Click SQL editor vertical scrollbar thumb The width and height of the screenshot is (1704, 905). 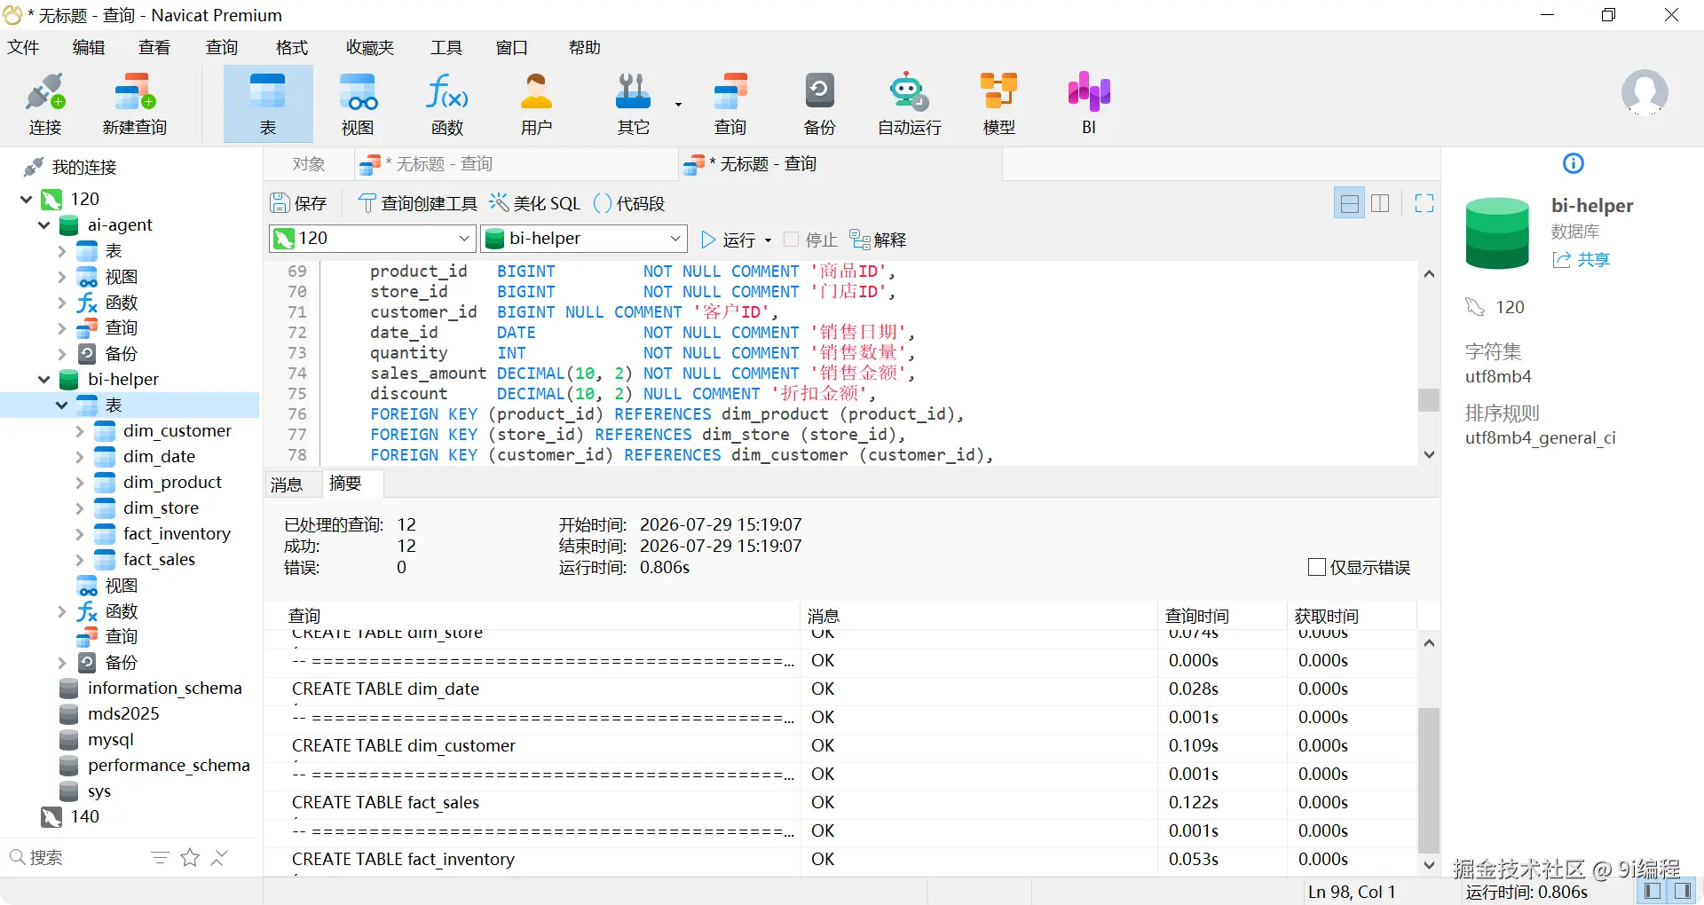[1429, 400]
